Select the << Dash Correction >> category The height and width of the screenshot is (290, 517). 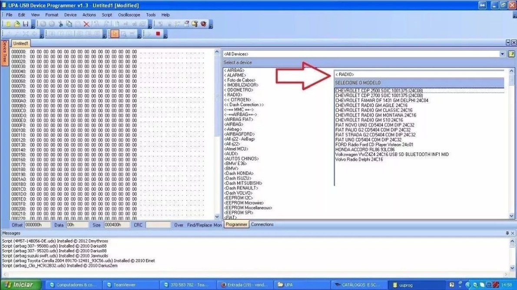pyautogui.click(x=244, y=105)
